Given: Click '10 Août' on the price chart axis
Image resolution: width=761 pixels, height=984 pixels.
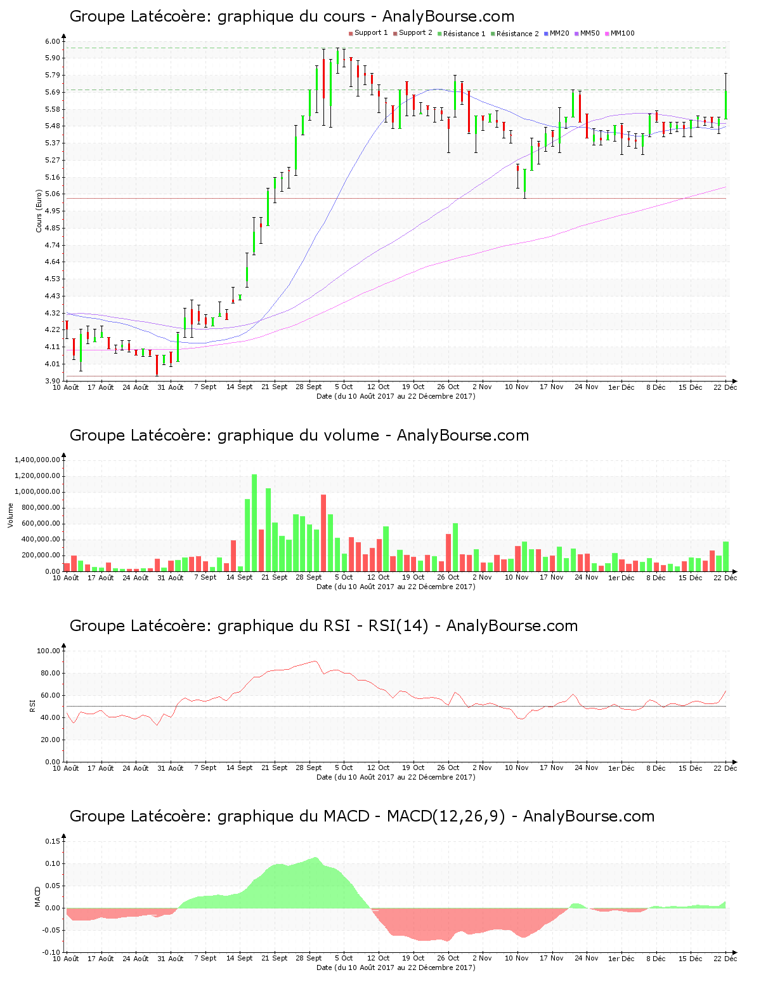Looking at the screenshot, I should (x=65, y=387).
